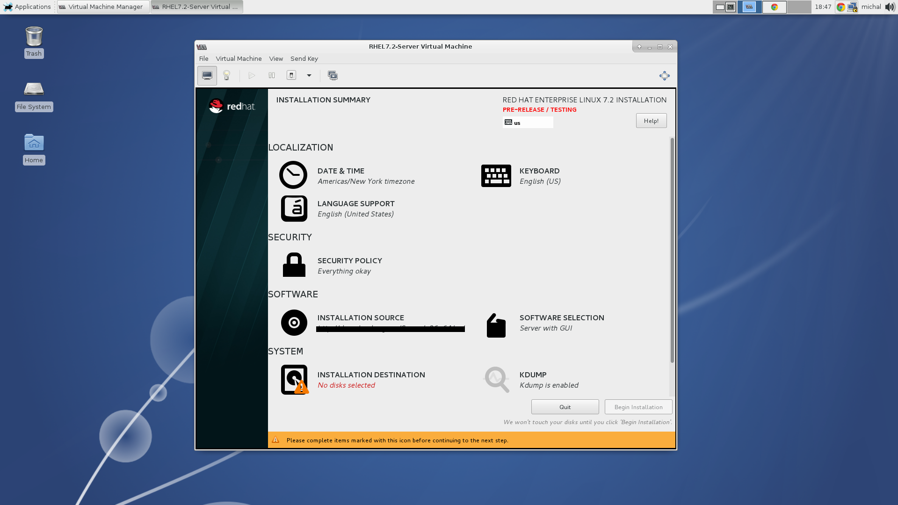Show the graphical console view
The width and height of the screenshot is (898, 505).
(207, 76)
